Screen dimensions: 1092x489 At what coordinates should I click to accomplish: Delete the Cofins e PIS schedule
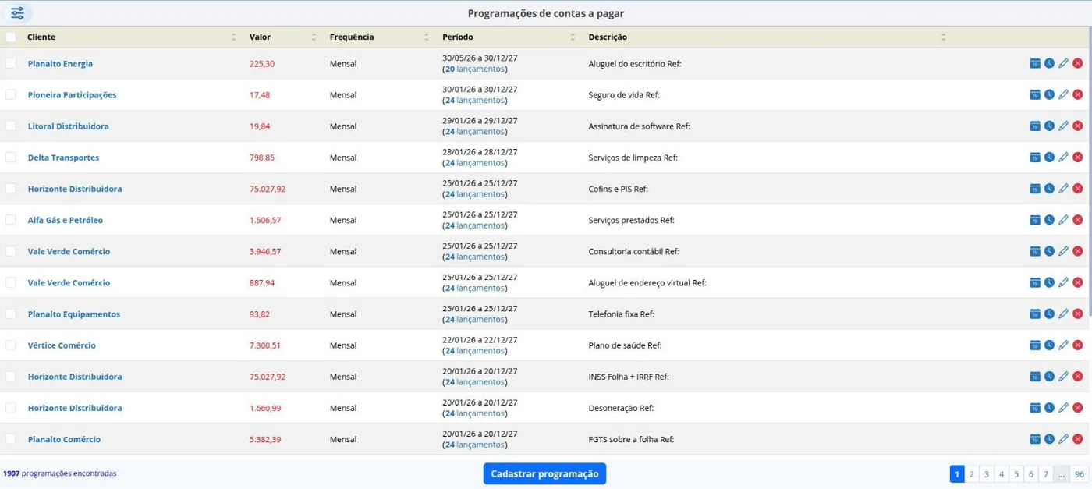(1077, 188)
